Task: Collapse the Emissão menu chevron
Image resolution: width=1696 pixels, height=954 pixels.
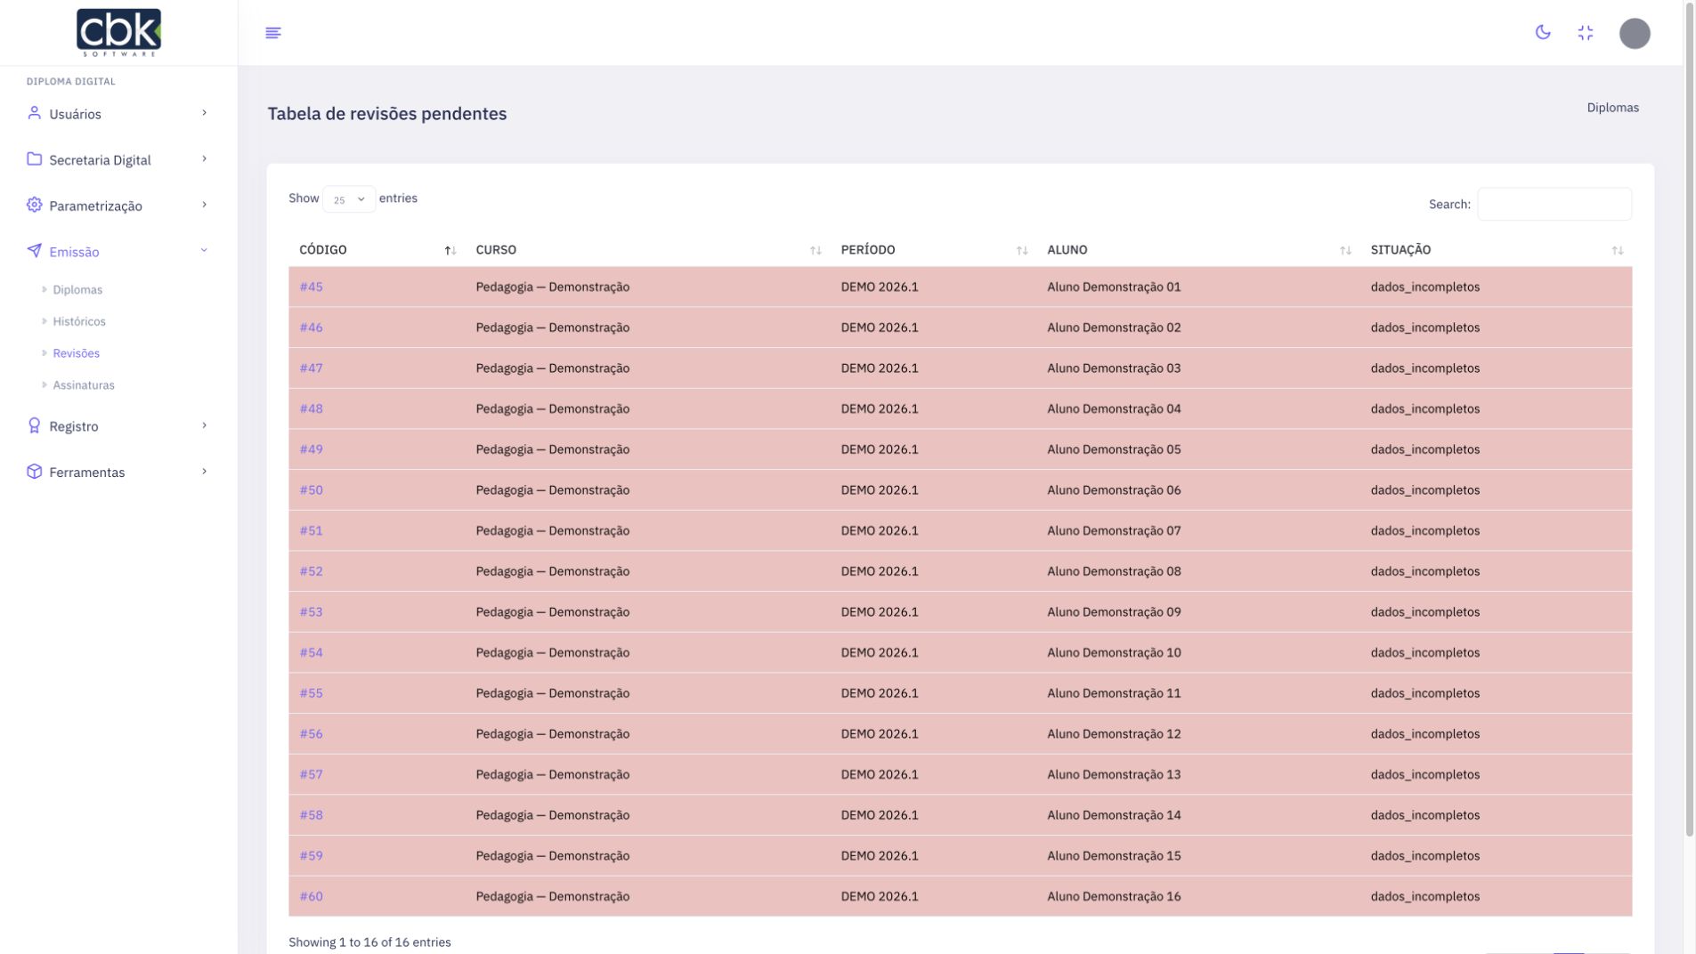Action: [x=204, y=251]
